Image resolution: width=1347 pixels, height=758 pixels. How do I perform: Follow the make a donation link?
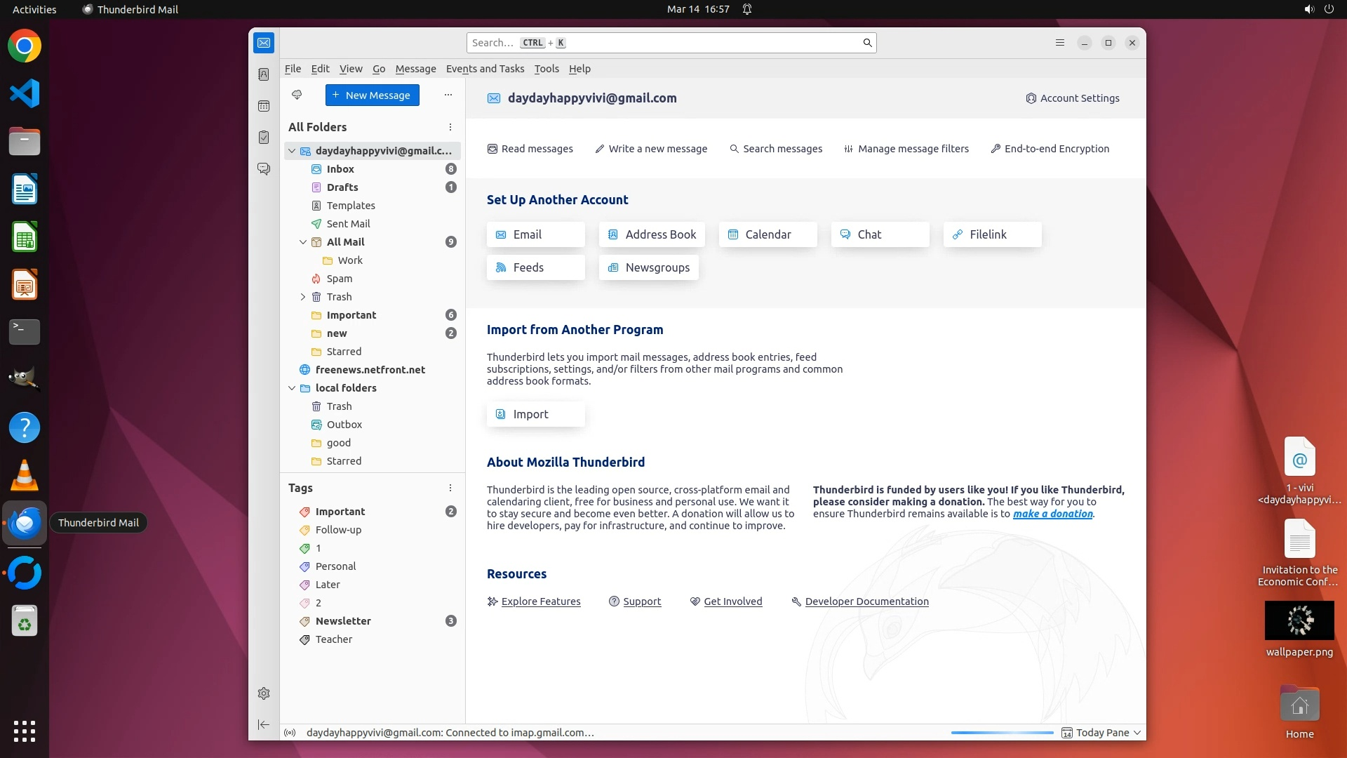1052,514
